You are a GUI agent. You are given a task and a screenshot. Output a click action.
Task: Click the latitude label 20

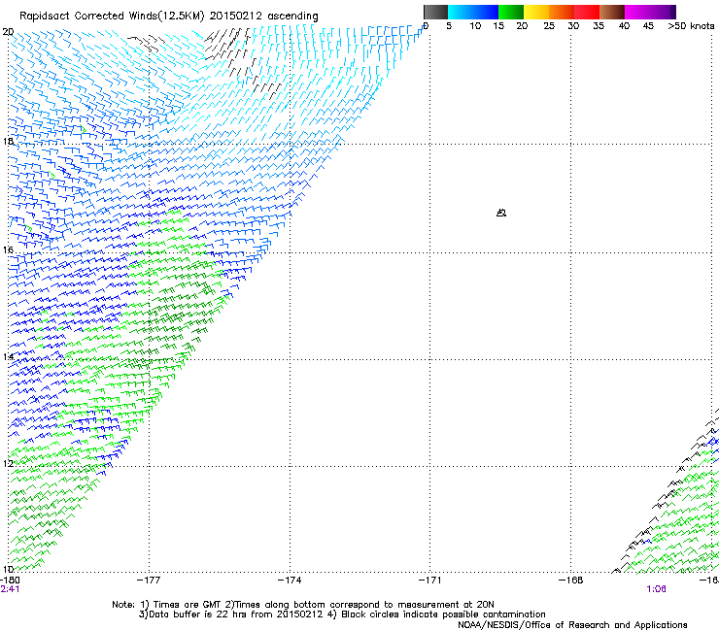pyautogui.click(x=8, y=32)
